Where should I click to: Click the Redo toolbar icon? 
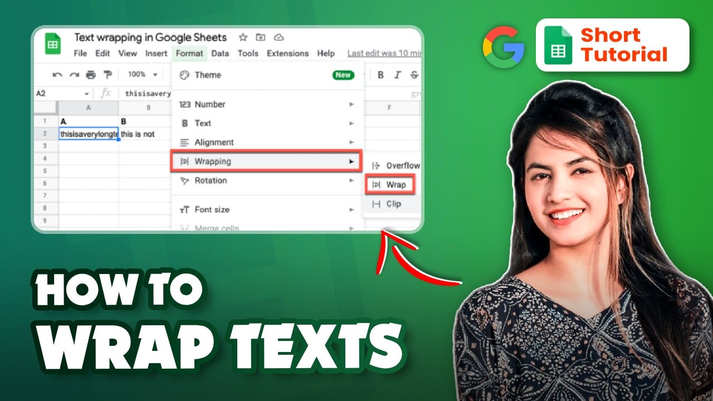tap(74, 75)
